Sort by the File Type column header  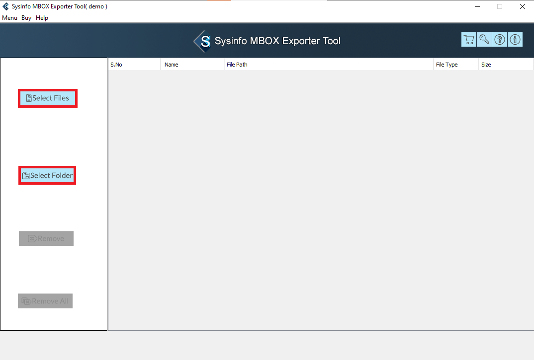[456, 65]
